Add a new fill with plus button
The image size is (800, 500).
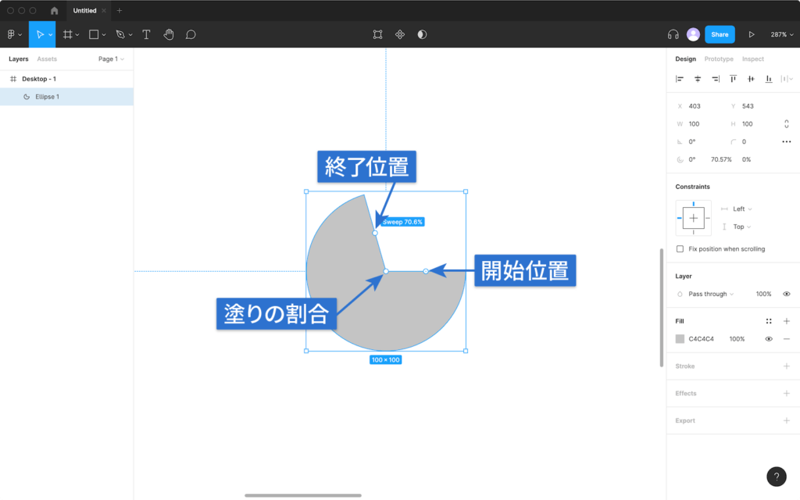(x=787, y=320)
